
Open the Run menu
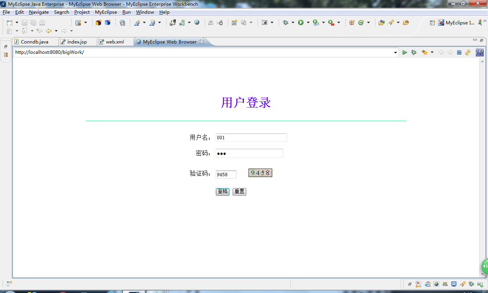point(127,12)
